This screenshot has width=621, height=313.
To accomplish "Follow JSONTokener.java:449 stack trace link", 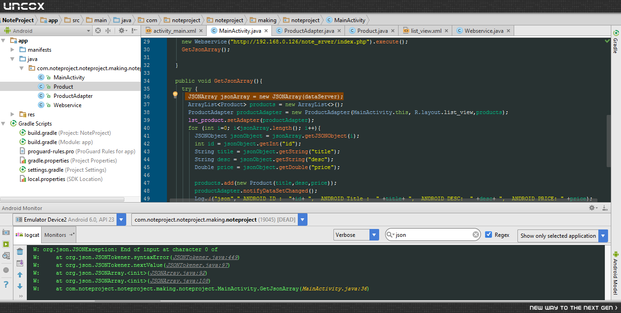I will pos(205,257).
